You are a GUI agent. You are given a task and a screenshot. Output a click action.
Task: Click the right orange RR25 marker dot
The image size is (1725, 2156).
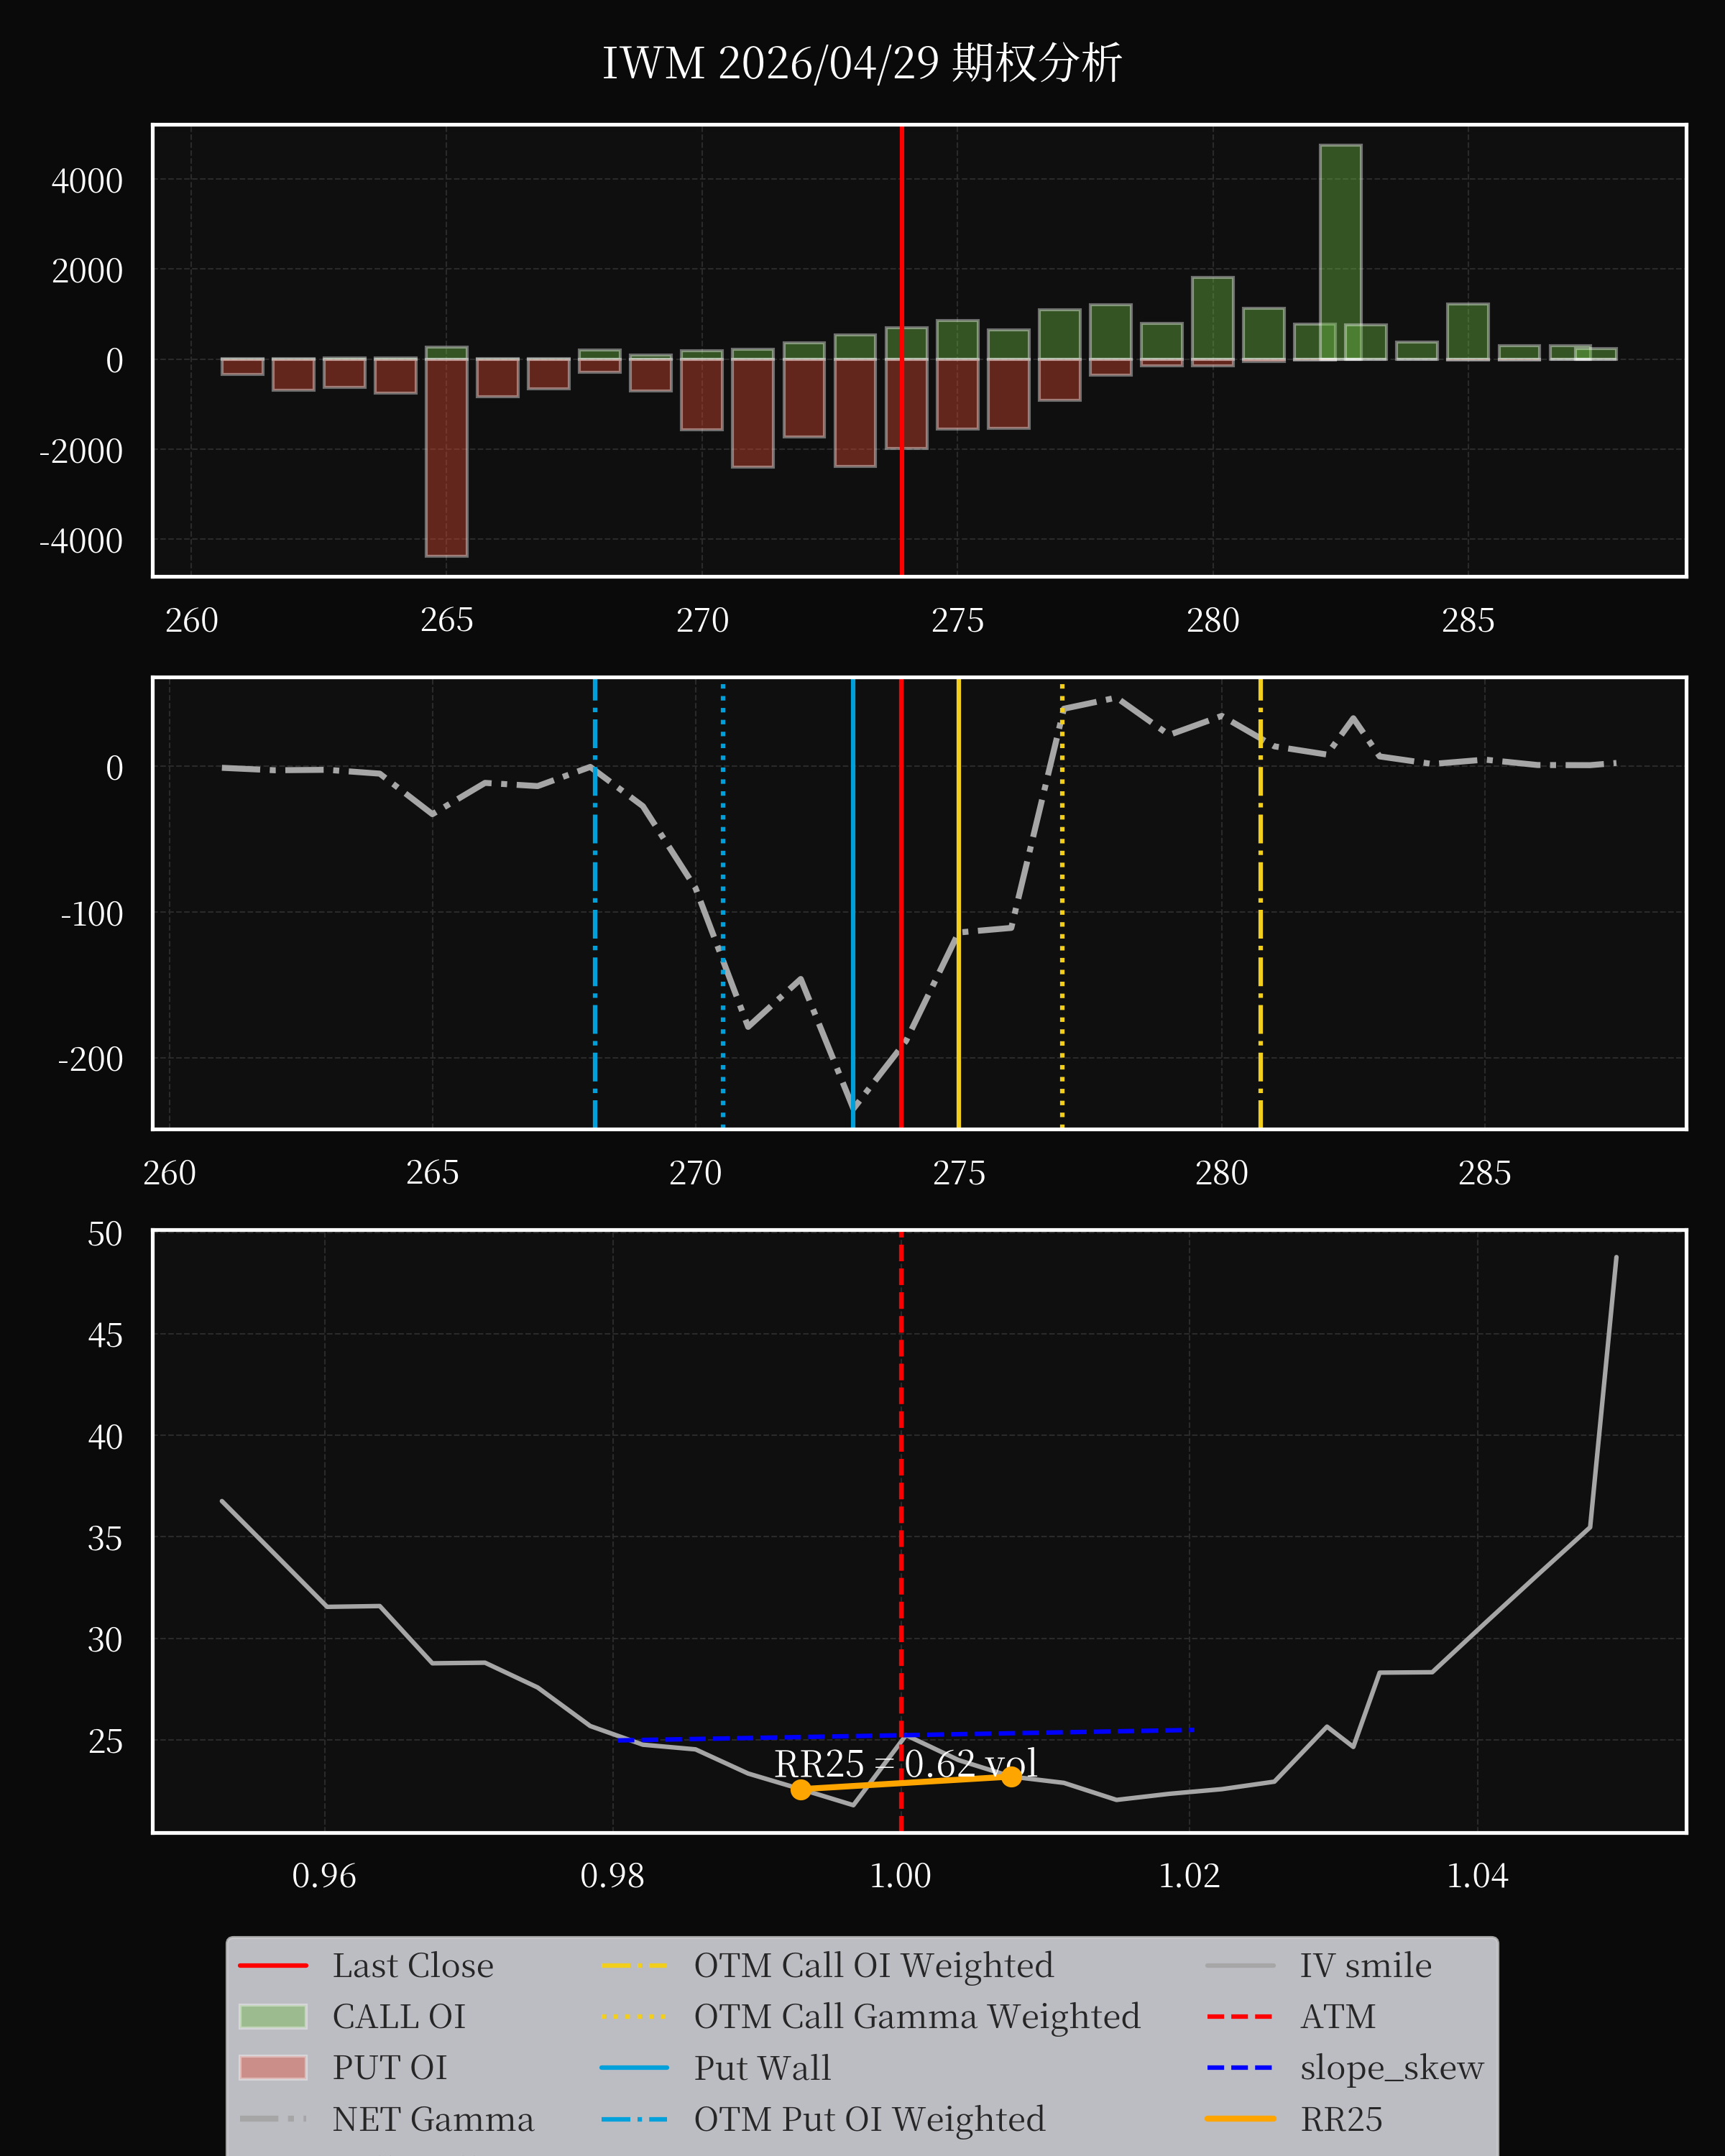coord(1011,1776)
